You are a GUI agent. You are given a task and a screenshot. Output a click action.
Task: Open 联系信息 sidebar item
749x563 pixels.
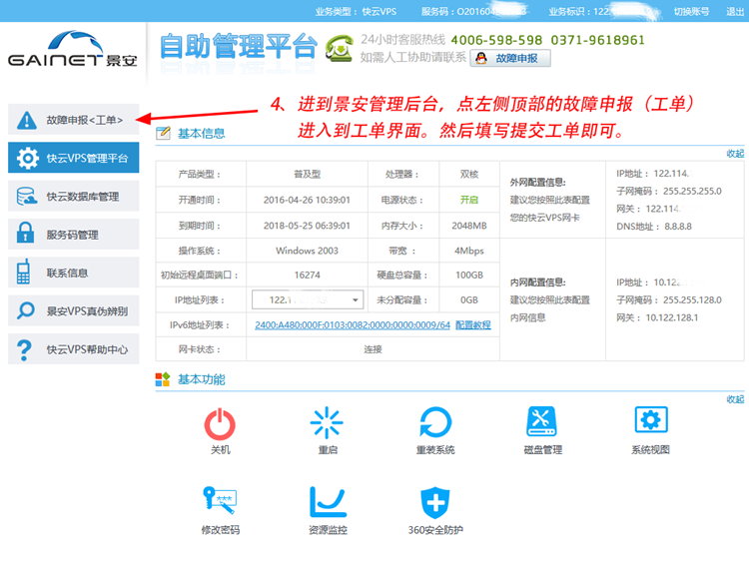point(74,273)
